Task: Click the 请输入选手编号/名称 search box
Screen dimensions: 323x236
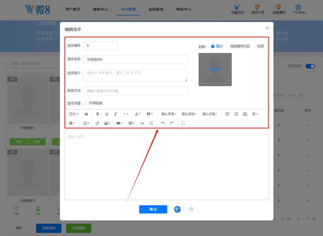Action: tap(35, 64)
